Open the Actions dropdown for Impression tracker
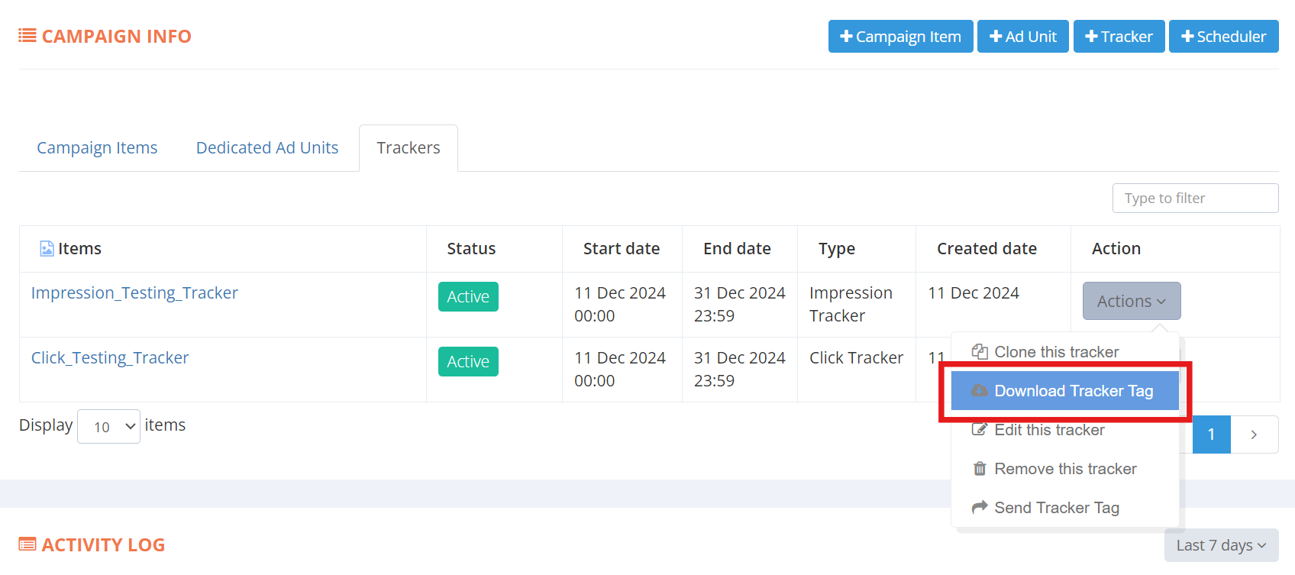 click(x=1131, y=301)
